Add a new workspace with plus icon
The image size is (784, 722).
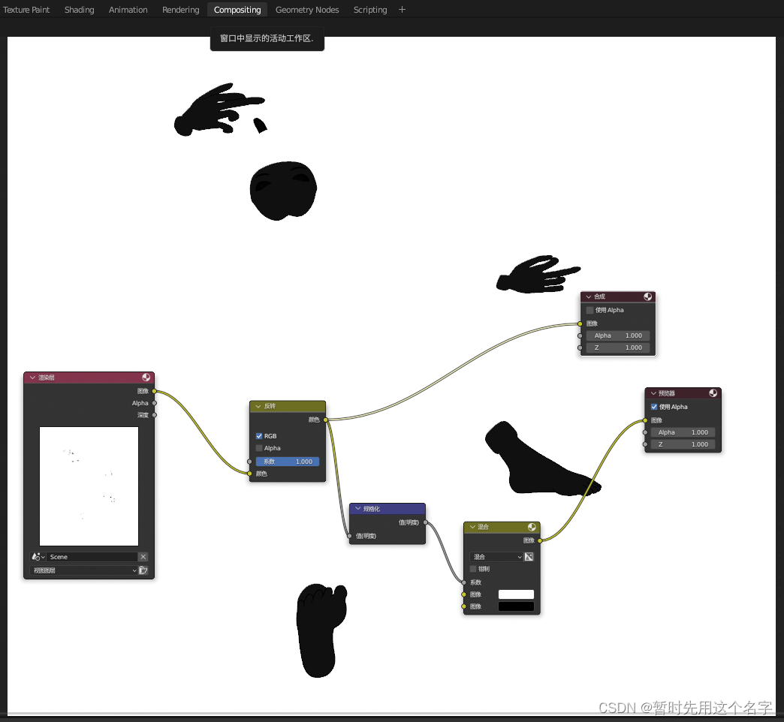pos(402,10)
